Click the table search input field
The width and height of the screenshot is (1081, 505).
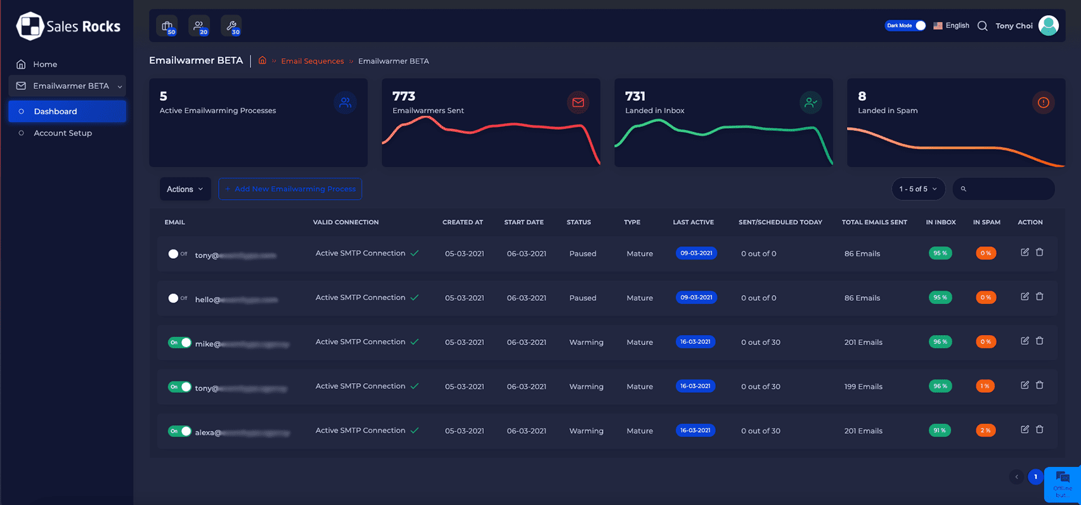point(1008,189)
